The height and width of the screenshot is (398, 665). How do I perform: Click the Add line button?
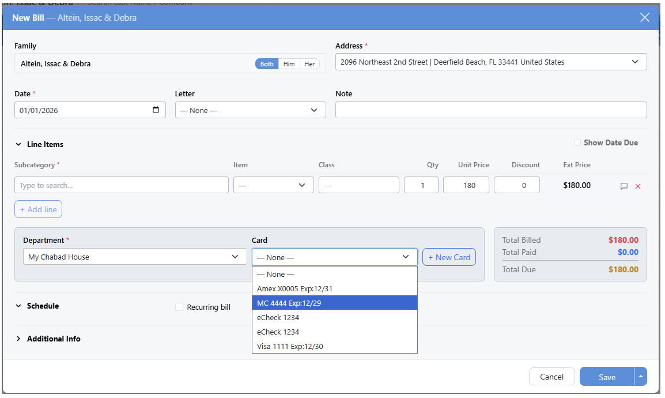(x=38, y=209)
